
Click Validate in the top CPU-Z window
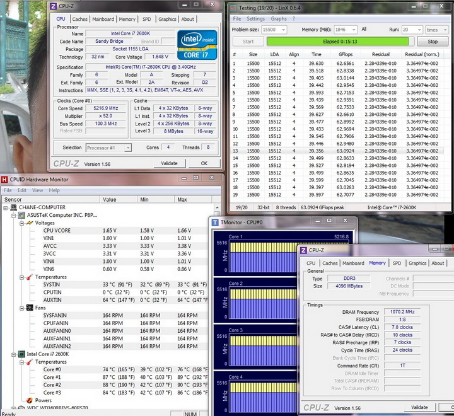pyautogui.click(x=169, y=163)
